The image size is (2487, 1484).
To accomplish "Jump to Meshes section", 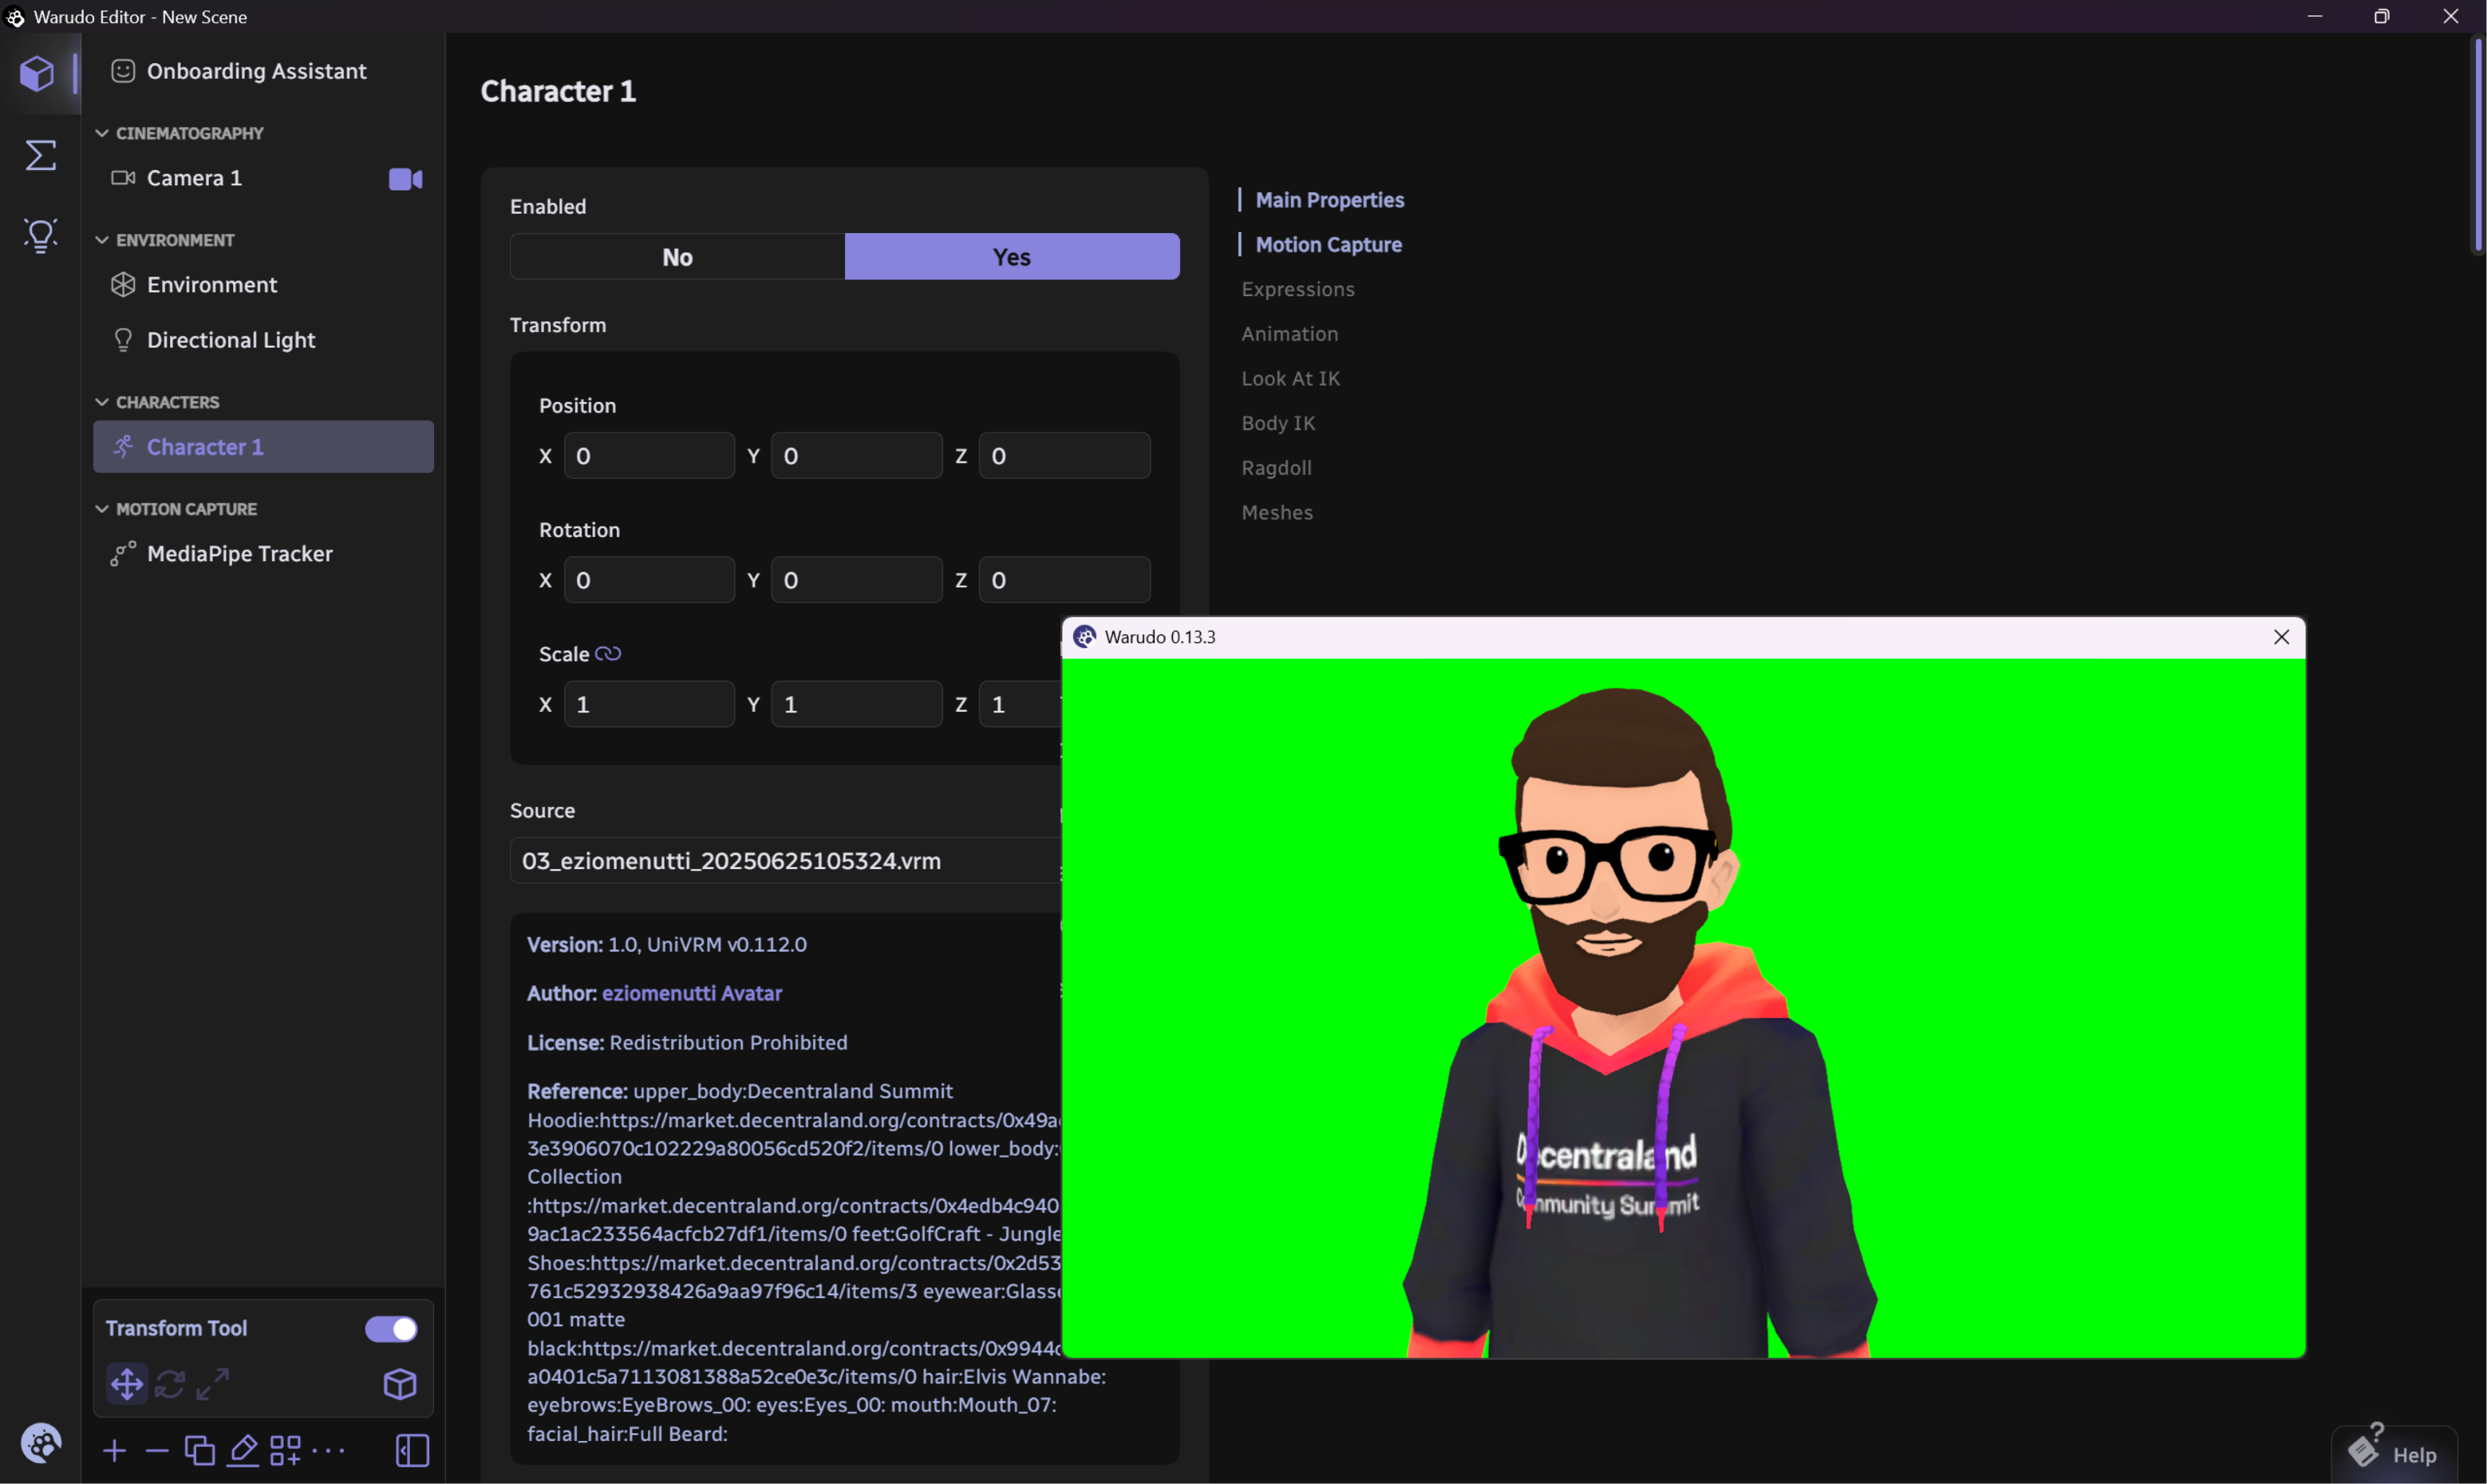I will (1278, 513).
